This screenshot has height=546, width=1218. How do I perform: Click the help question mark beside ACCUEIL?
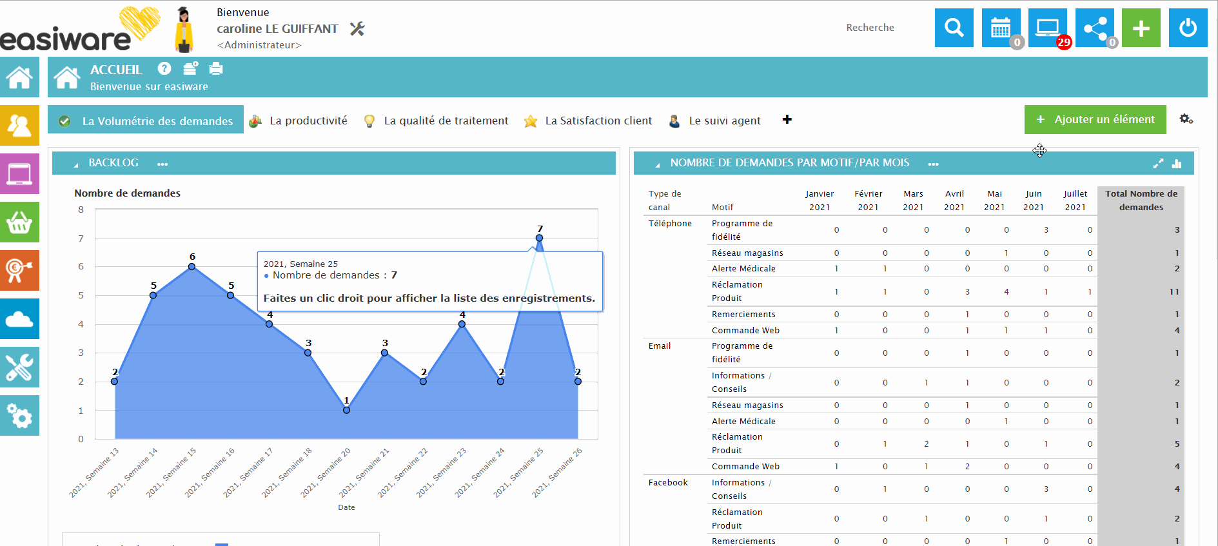click(164, 68)
